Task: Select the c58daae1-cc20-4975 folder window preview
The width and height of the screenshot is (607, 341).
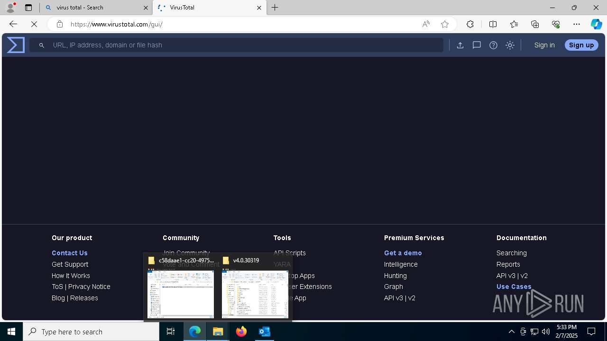Action: [x=181, y=287]
